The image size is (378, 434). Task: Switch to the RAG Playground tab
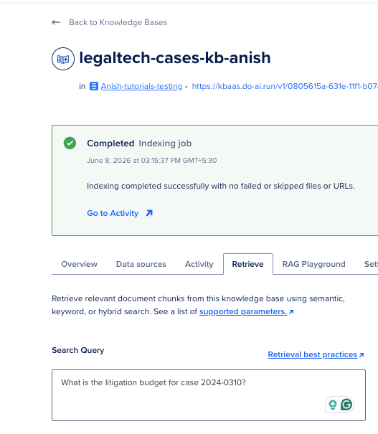tap(313, 264)
